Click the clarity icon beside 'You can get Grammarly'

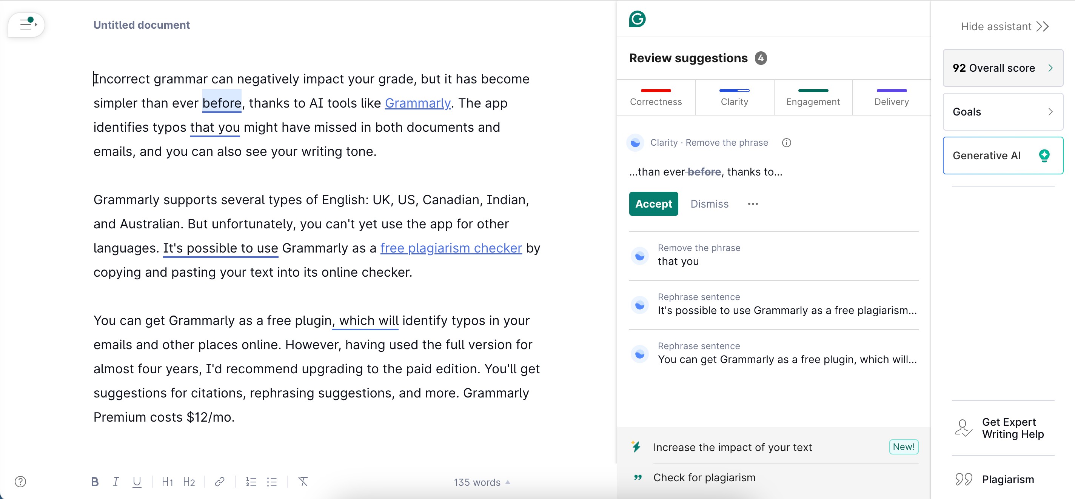tap(639, 355)
